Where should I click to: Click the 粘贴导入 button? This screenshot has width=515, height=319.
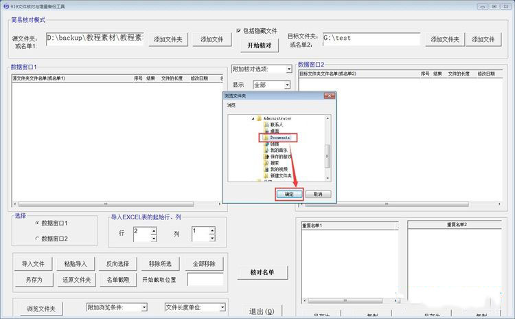(76, 264)
